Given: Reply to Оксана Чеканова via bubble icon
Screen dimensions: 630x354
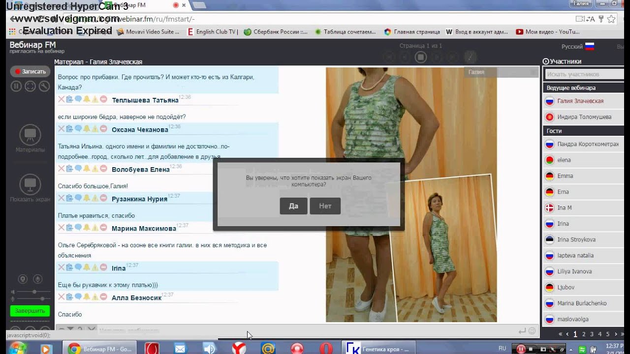Looking at the screenshot, I should (78, 129).
